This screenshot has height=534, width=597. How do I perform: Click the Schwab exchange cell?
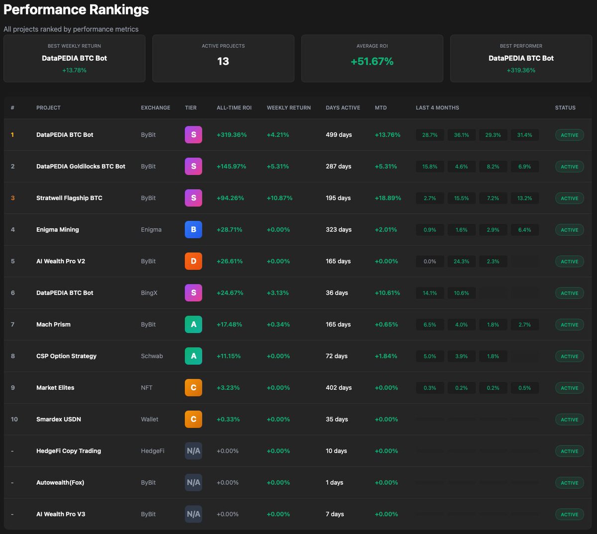[x=152, y=356]
